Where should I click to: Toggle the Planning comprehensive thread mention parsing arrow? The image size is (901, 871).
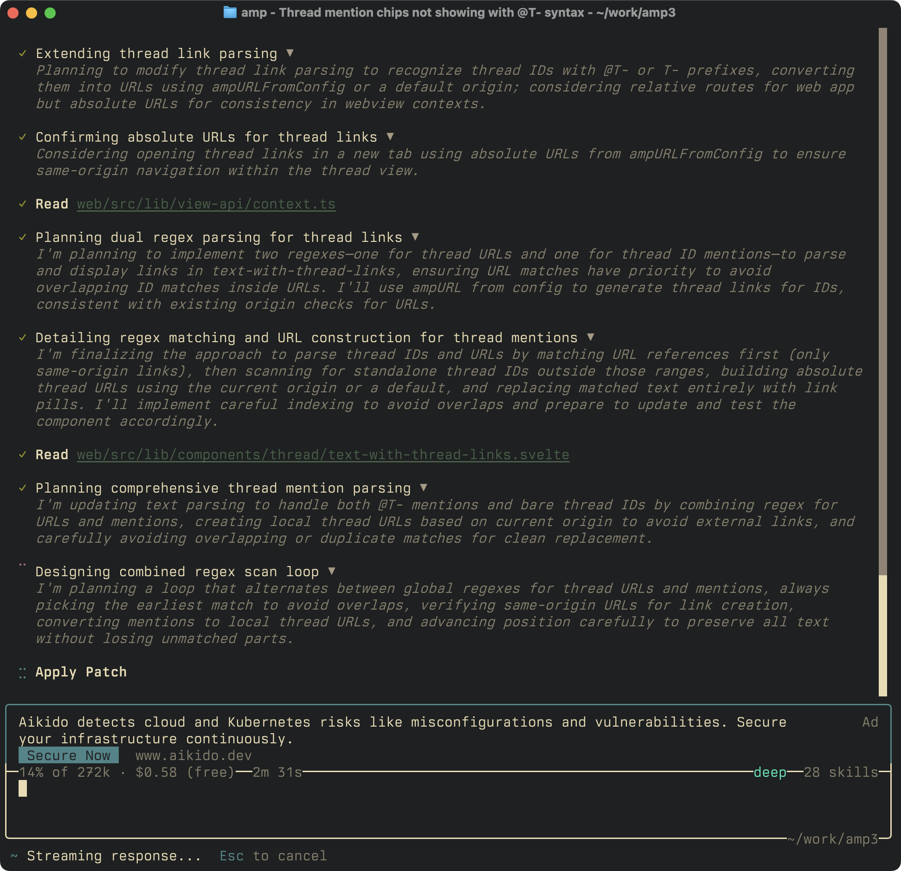click(x=423, y=487)
